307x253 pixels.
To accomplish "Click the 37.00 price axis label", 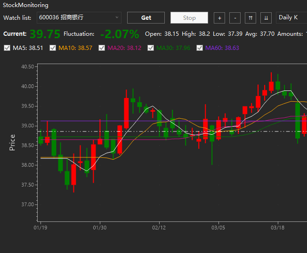I will point(28,204).
